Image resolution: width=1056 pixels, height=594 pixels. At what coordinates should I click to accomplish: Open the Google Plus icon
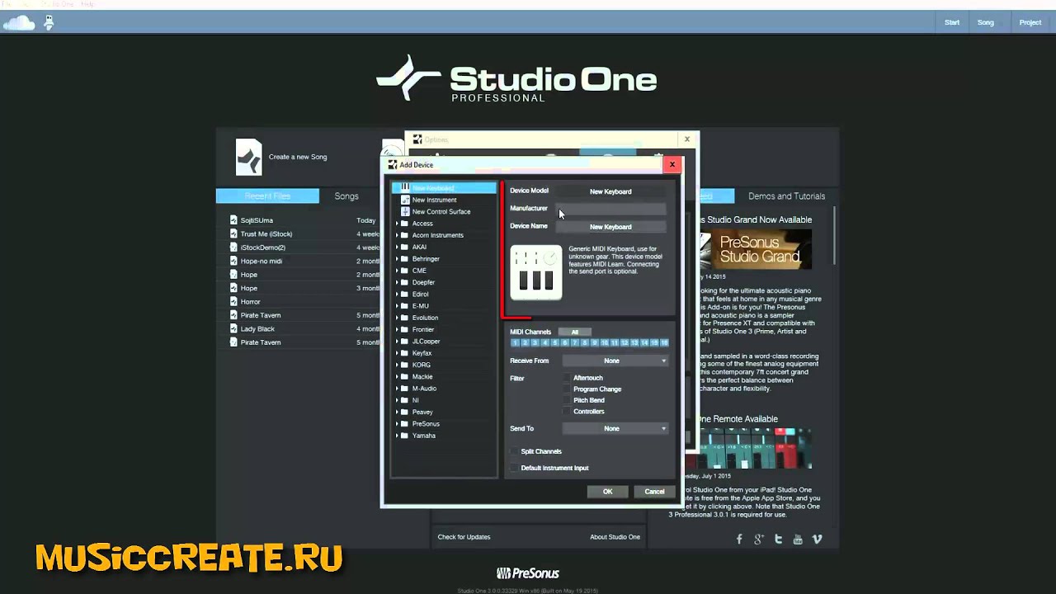click(759, 539)
